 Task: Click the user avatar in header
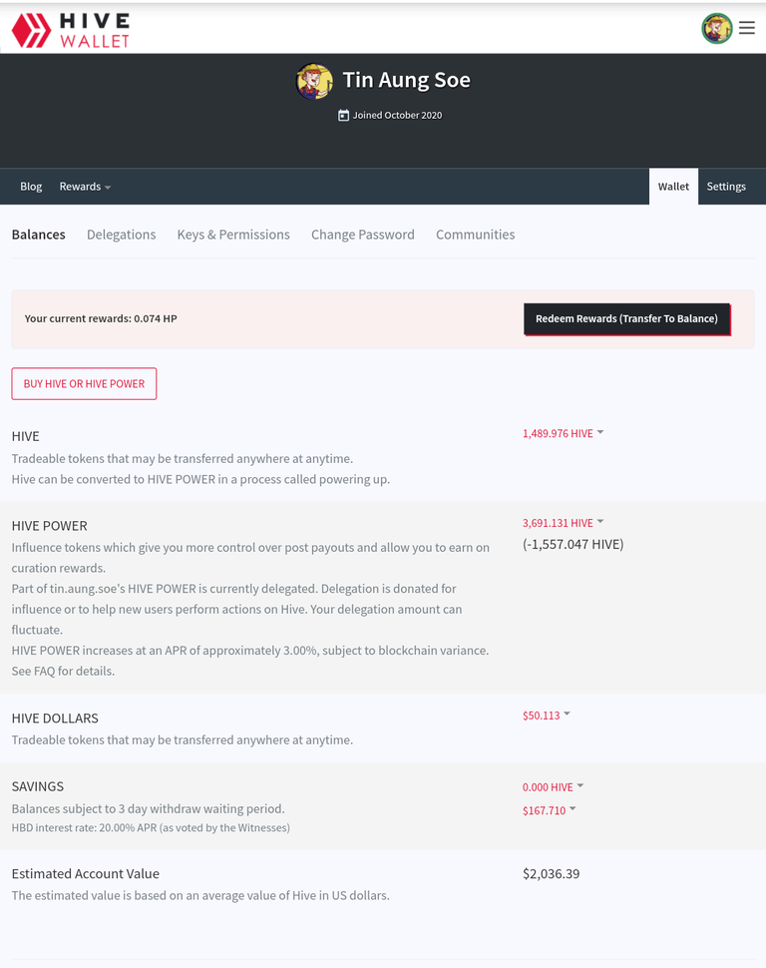point(716,28)
